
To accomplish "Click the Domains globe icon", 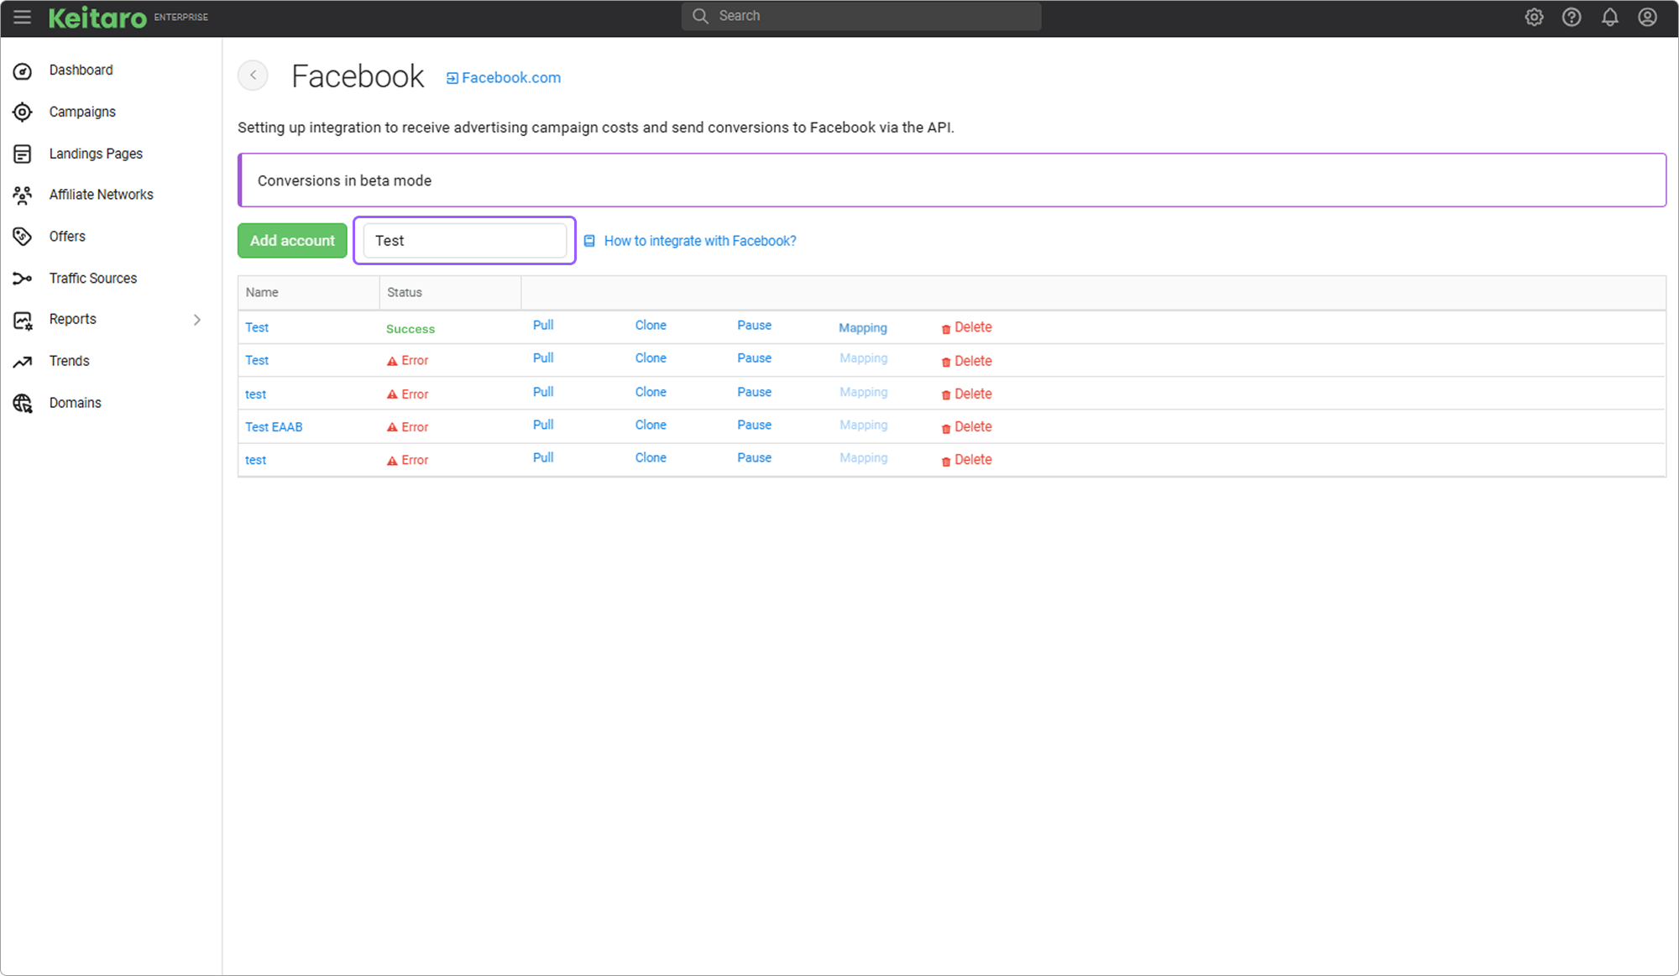I will coord(23,403).
